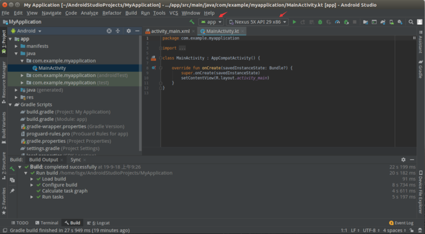Start debugging with the green bug icon
This screenshot has width=425, height=234.
(320, 22)
